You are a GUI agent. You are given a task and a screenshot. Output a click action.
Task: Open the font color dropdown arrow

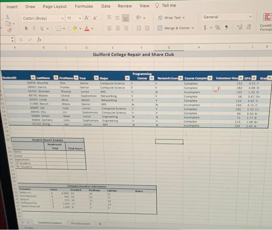[92, 28]
